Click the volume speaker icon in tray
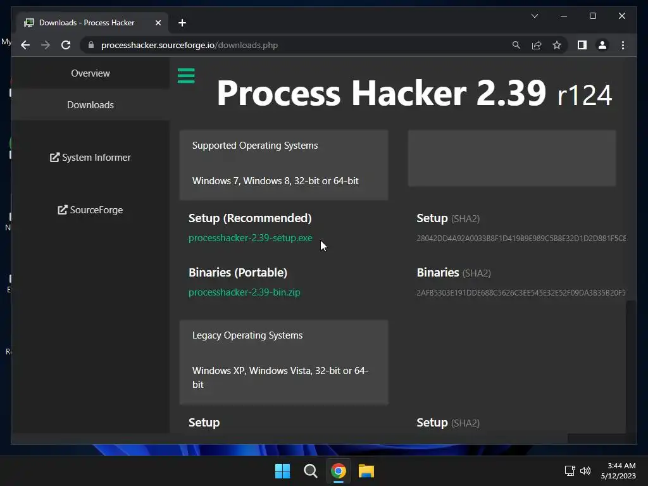648x486 pixels. [x=585, y=471]
